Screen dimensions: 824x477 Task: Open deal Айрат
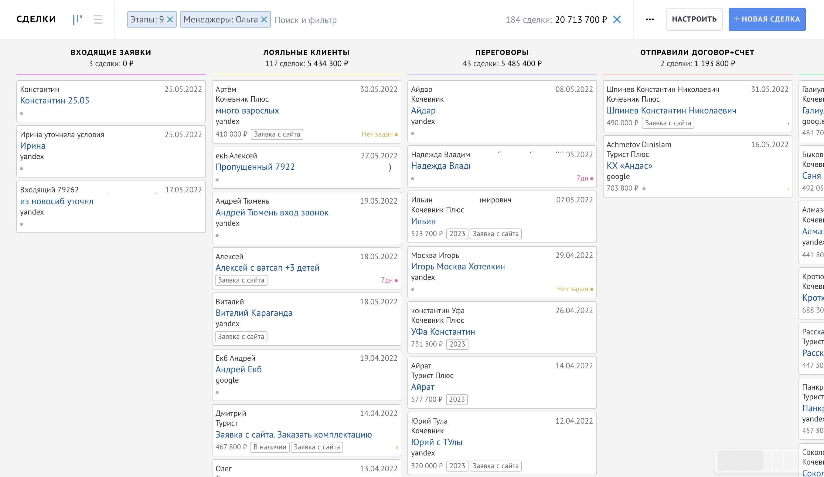pyautogui.click(x=423, y=387)
